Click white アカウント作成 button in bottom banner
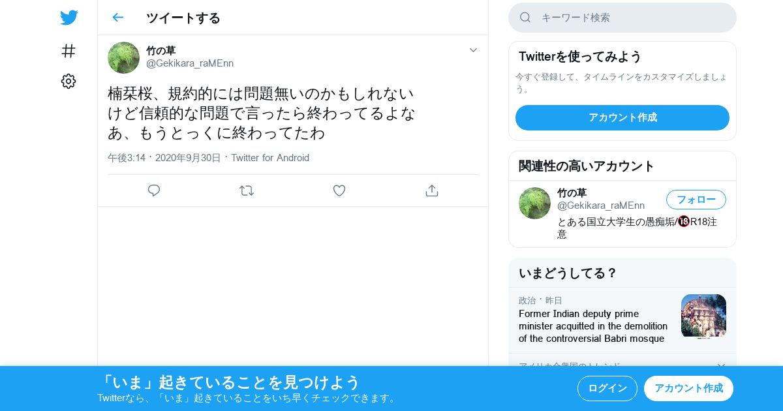783x411 pixels. pyautogui.click(x=688, y=388)
